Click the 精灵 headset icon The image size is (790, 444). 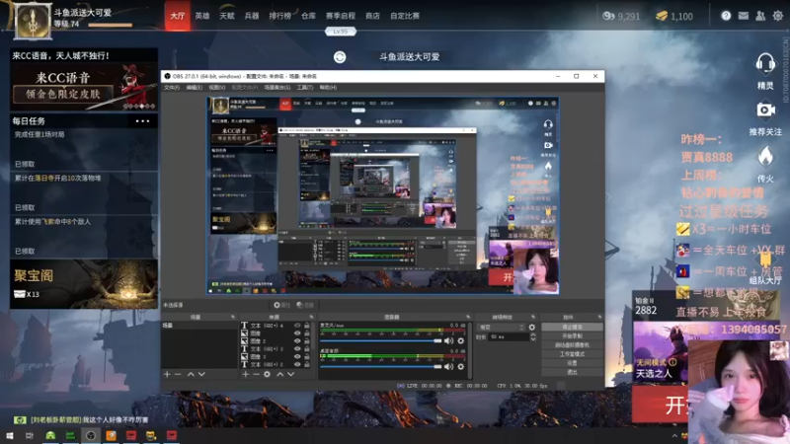[x=765, y=64]
